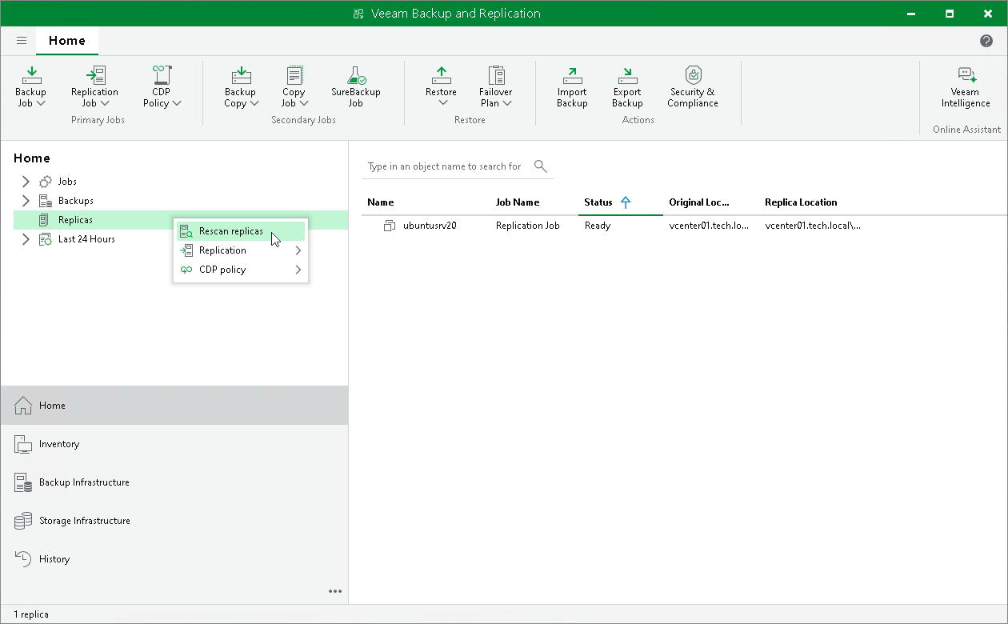Select Replicas in the Home tree

click(181, 220)
